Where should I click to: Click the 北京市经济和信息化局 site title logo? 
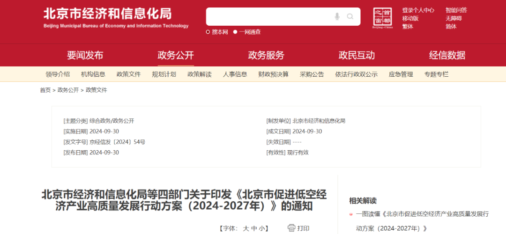116,17
